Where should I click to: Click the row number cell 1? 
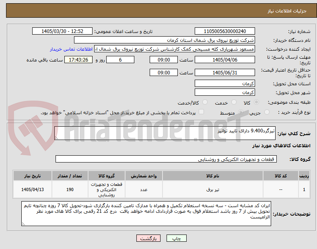point(304,189)
